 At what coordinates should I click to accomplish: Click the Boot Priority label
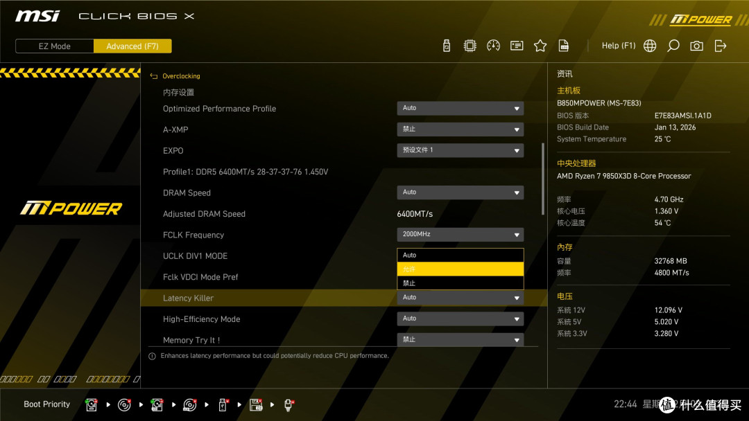tap(47, 404)
